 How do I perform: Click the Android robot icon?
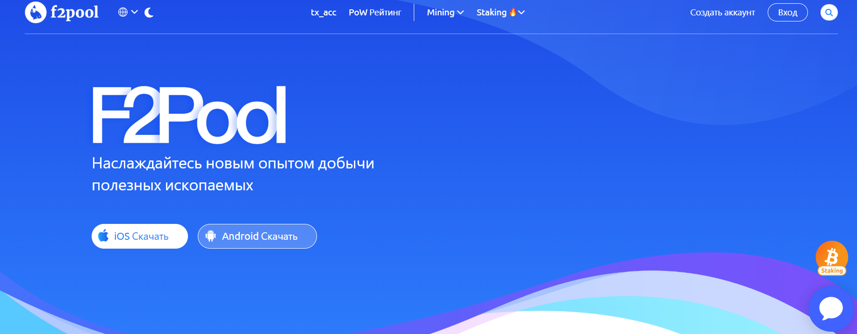click(x=211, y=236)
